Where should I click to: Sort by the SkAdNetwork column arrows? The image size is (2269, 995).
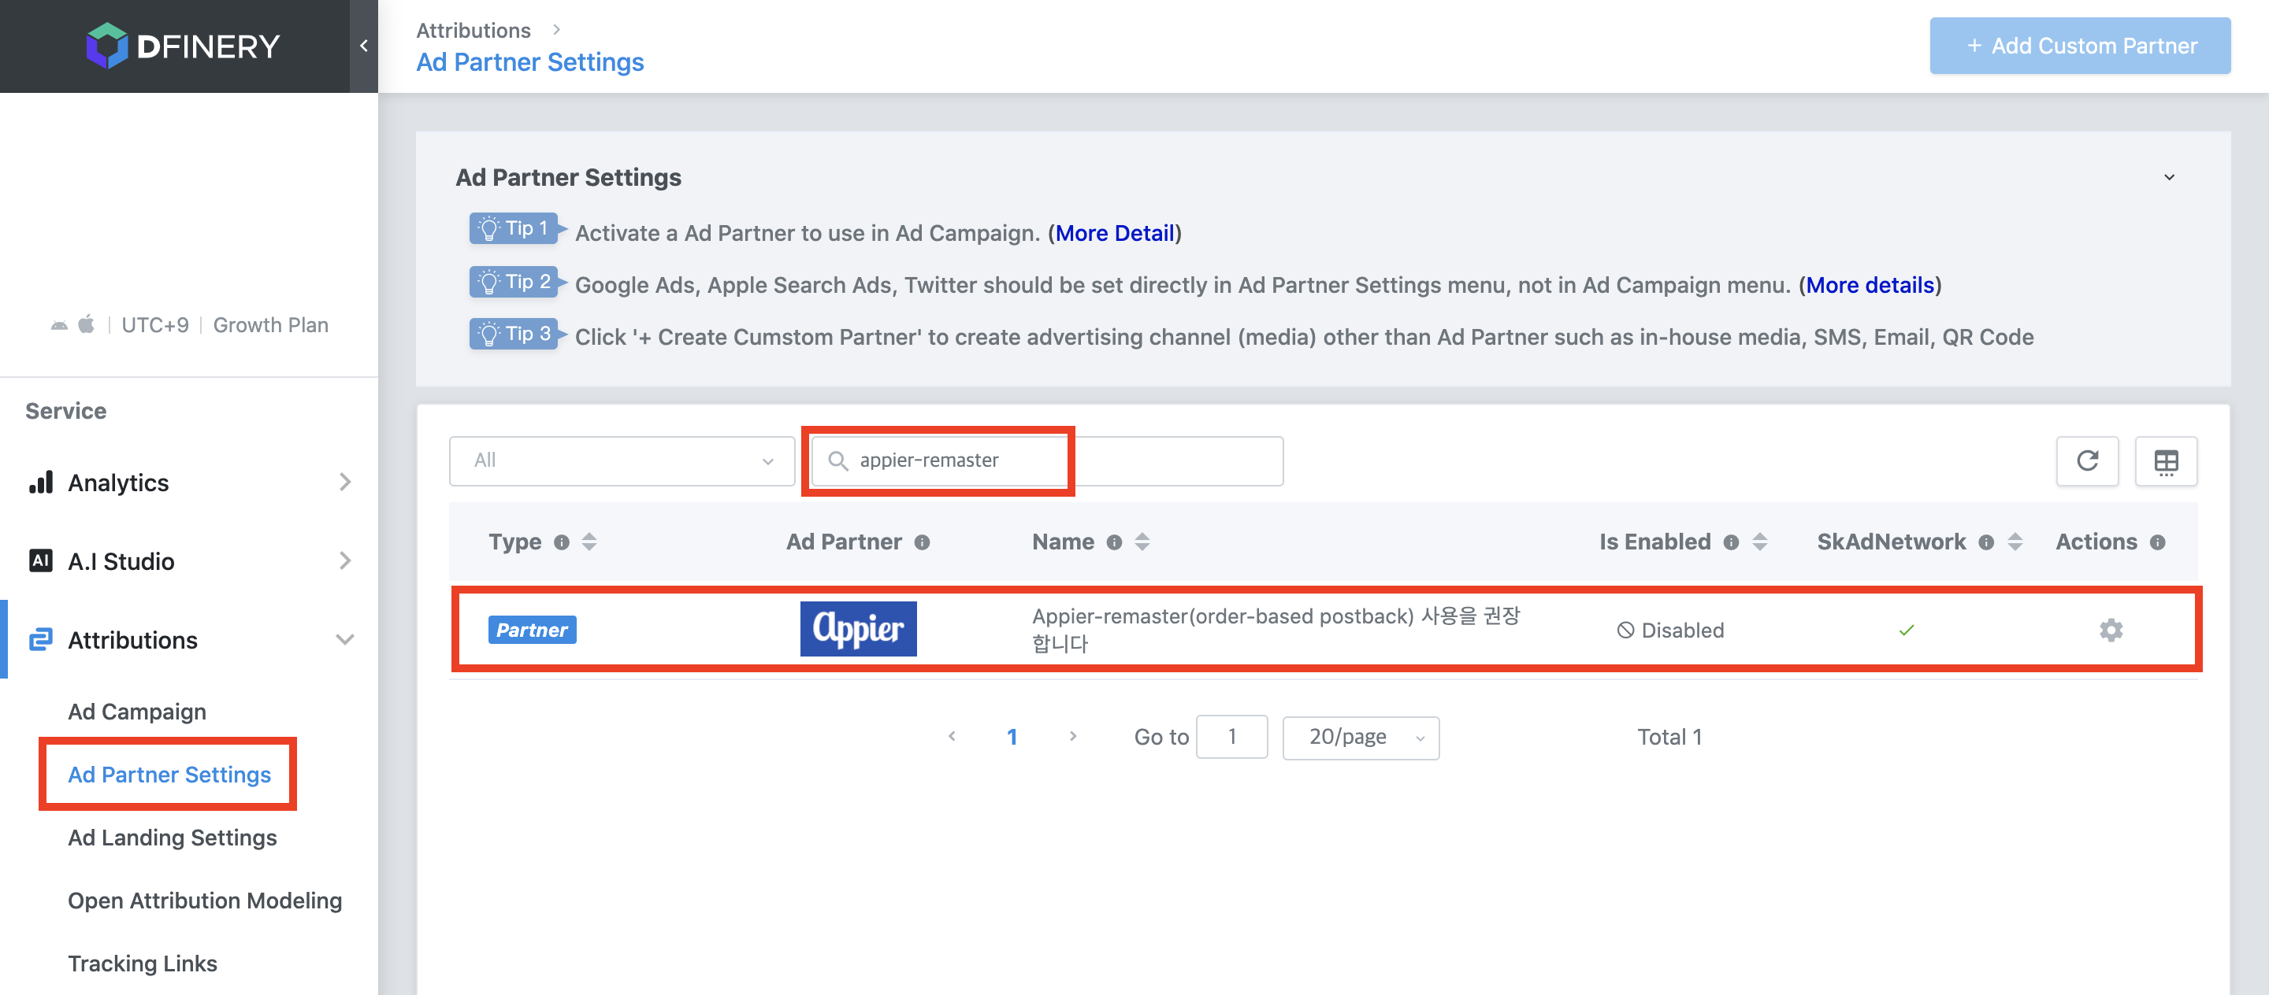point(2015,542)
